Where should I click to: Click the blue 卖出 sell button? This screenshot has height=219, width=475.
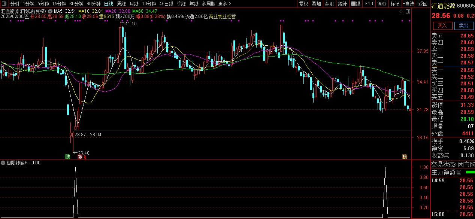click(464, 25)
